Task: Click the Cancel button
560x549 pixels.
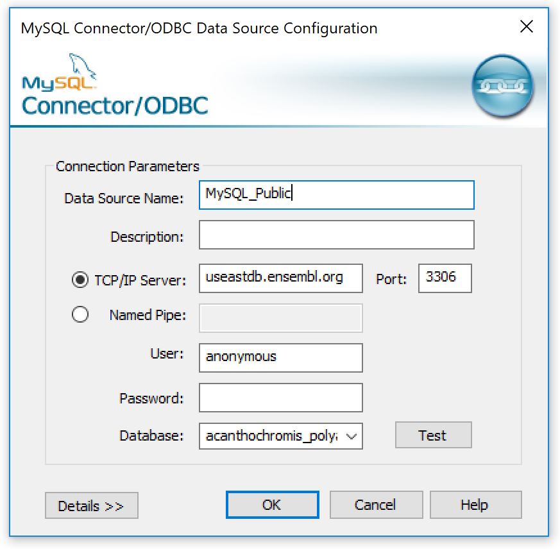Action: (376, 505)
